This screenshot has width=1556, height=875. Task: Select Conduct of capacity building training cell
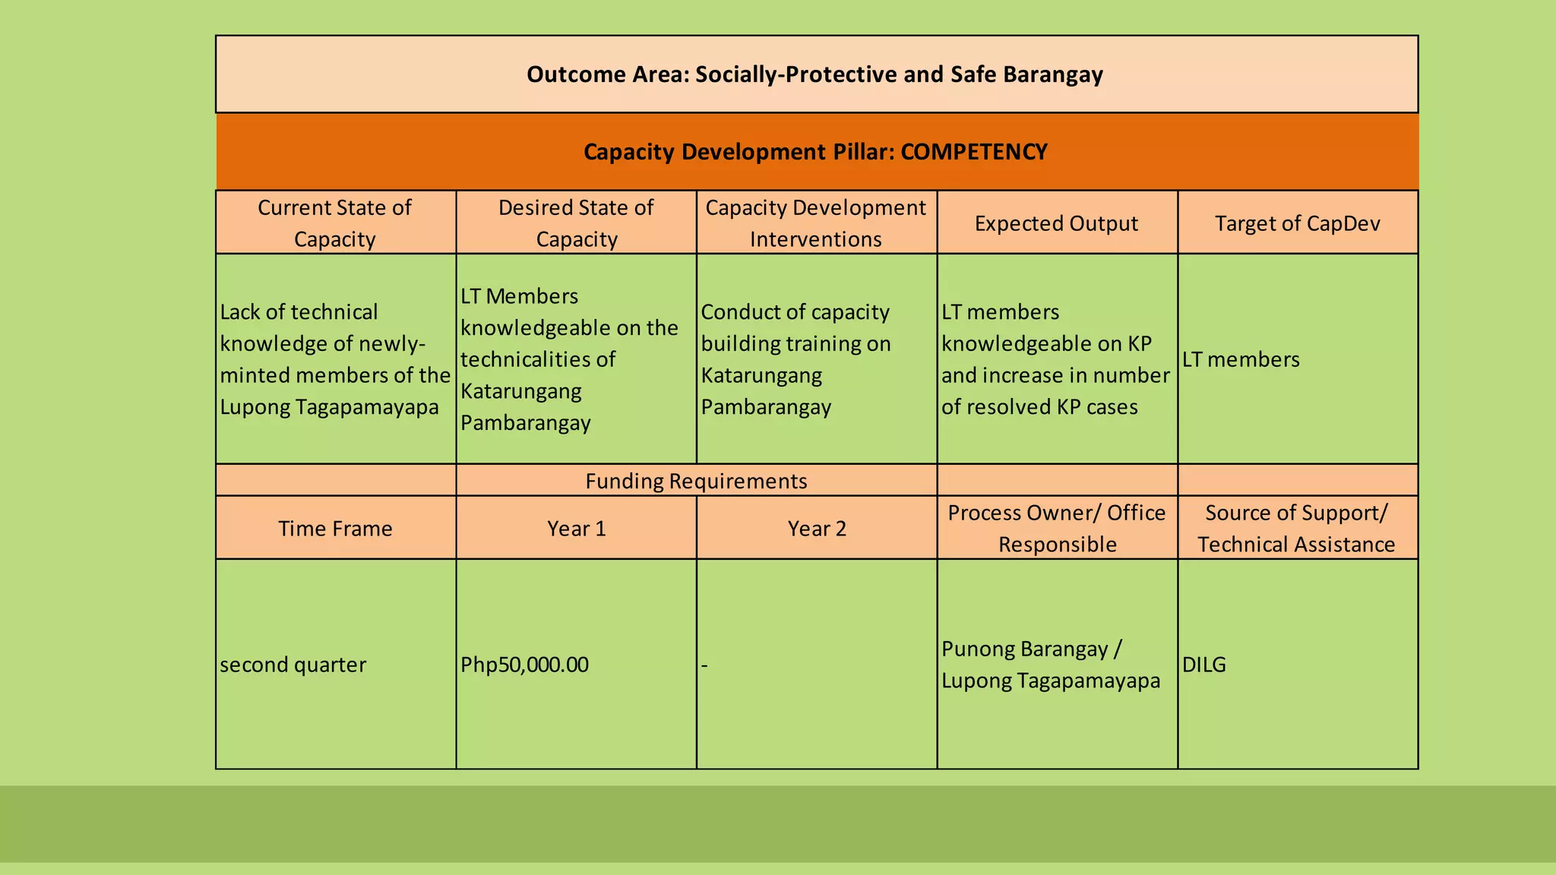click(x=816, y=359)
